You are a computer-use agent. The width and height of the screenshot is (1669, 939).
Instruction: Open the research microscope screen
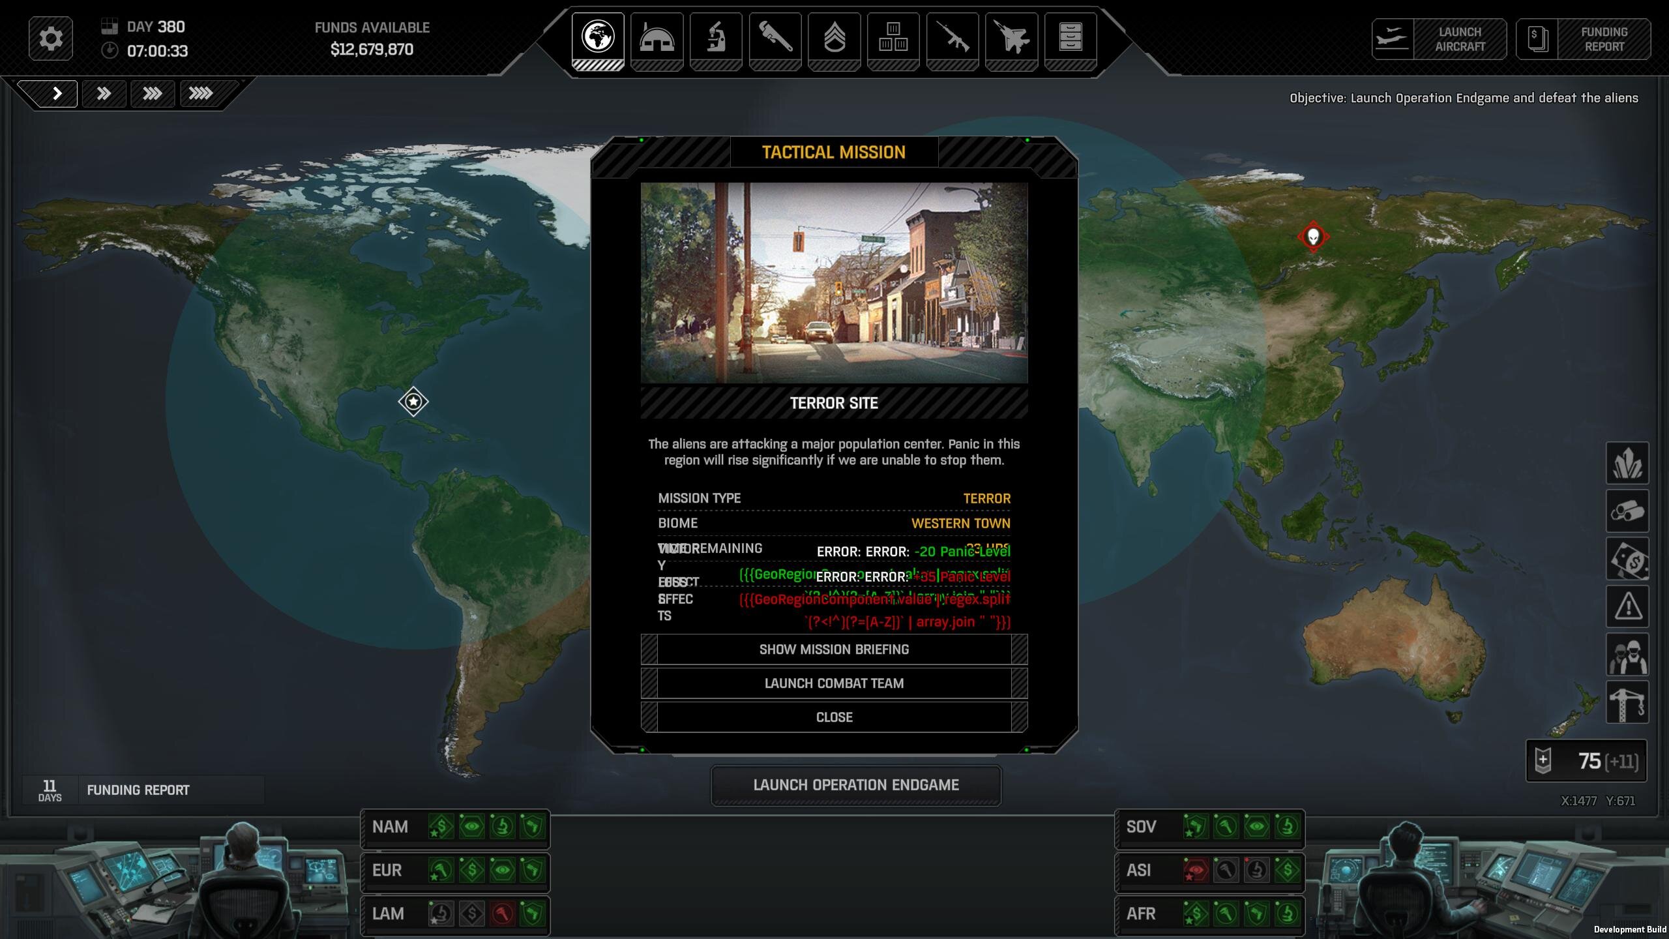click(716, 38)
